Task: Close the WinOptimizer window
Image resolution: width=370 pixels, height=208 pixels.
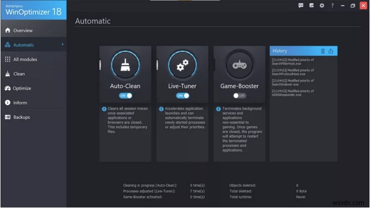Action: [x=363, y=6]
